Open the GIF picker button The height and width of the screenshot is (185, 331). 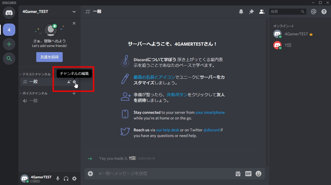[x=248, y=174]
